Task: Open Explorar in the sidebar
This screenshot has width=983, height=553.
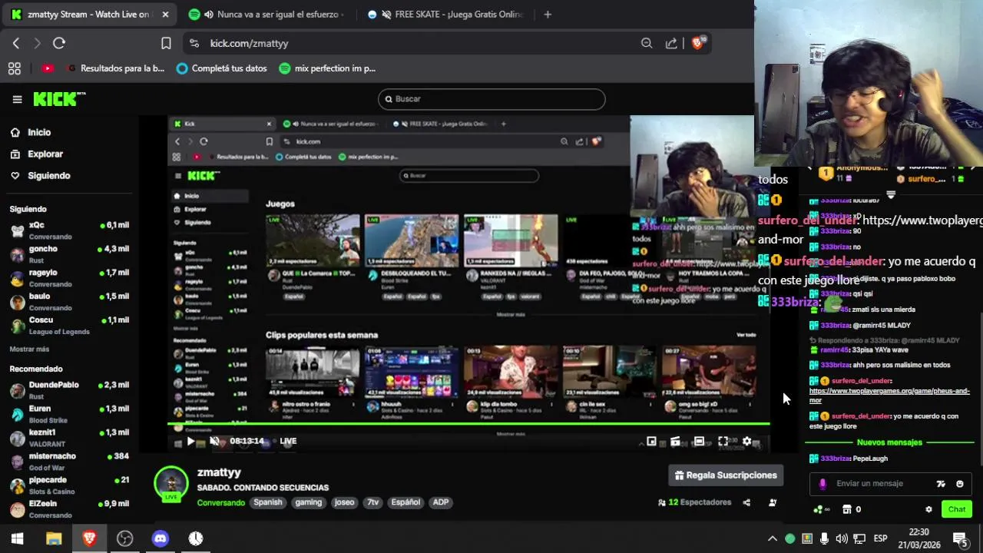Action: [45, 154]
